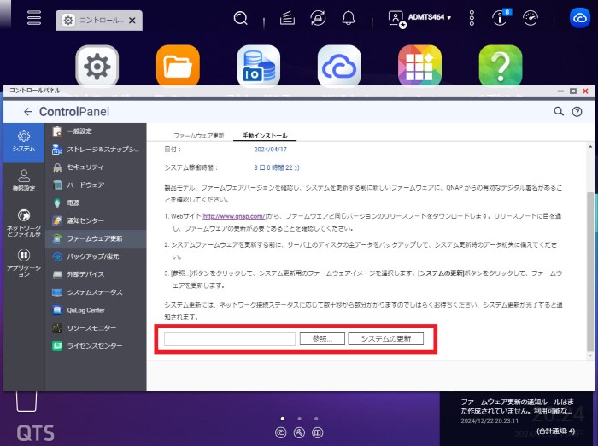Open 外部デバイス item
This screenshot has height=446, width=598.
click(96, 274)
